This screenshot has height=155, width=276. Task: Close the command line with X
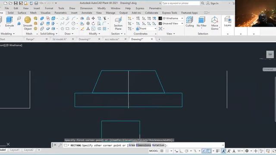point(55,145)
